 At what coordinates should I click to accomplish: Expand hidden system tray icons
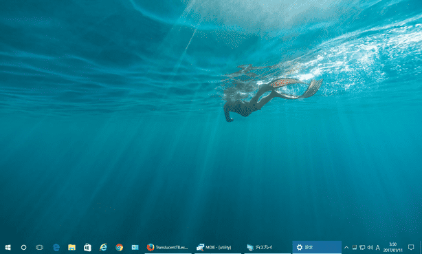click(x=346, y=247)
